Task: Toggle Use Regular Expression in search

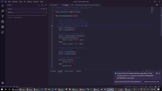Action: 46,9
